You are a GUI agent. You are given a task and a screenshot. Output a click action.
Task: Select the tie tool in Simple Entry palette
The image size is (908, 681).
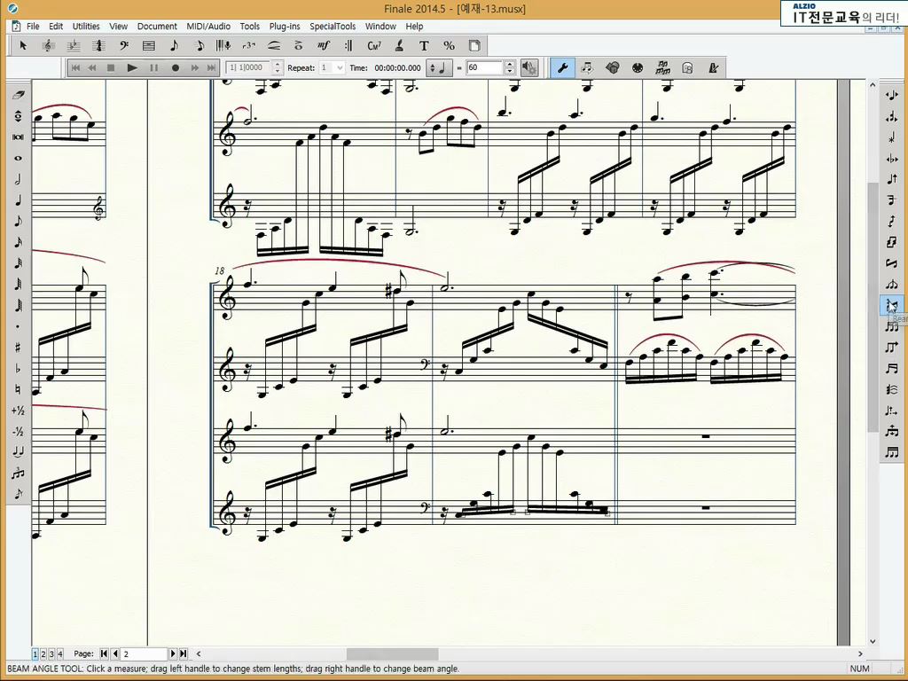coord(18,452)
